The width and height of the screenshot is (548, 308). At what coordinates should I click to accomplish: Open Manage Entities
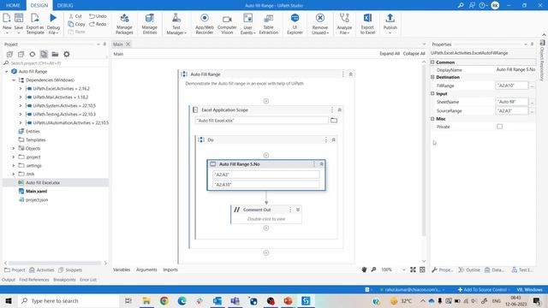[150, 23]
